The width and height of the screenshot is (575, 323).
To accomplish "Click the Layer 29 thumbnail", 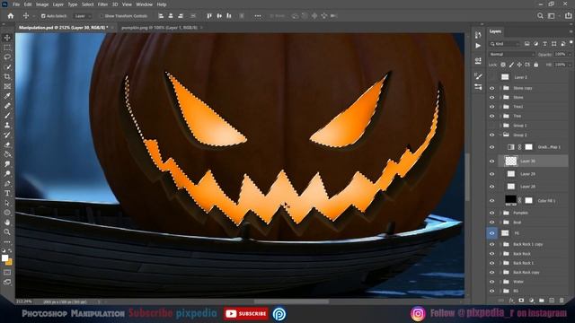I will click(x=511, y=174).
